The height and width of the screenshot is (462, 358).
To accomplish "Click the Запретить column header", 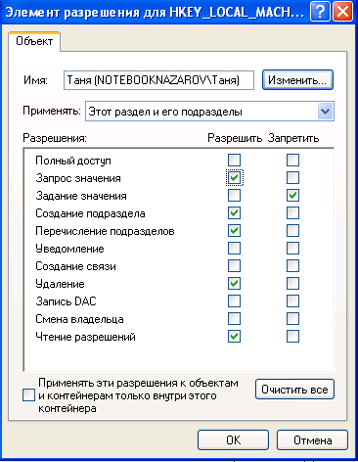I will [293, 138].
